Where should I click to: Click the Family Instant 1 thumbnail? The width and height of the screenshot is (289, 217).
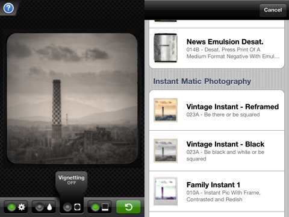[x=166, y=191]
